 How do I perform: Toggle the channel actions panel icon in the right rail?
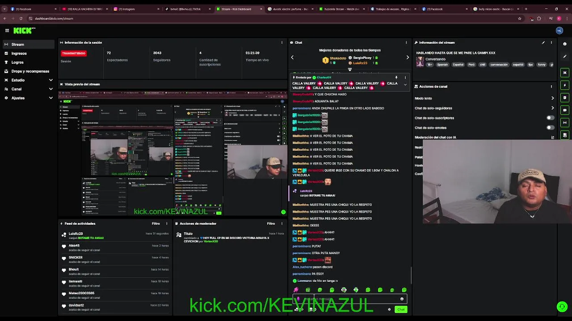565,135
